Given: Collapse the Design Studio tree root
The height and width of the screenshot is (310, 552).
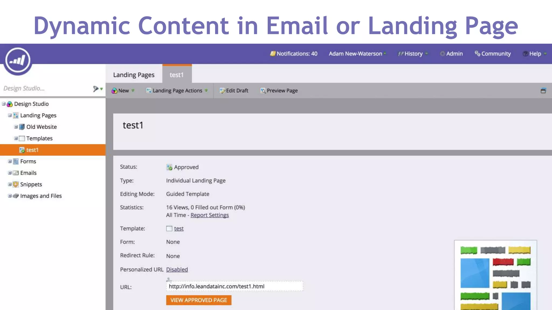Looking at the screenshot, I should click(4, 104).
